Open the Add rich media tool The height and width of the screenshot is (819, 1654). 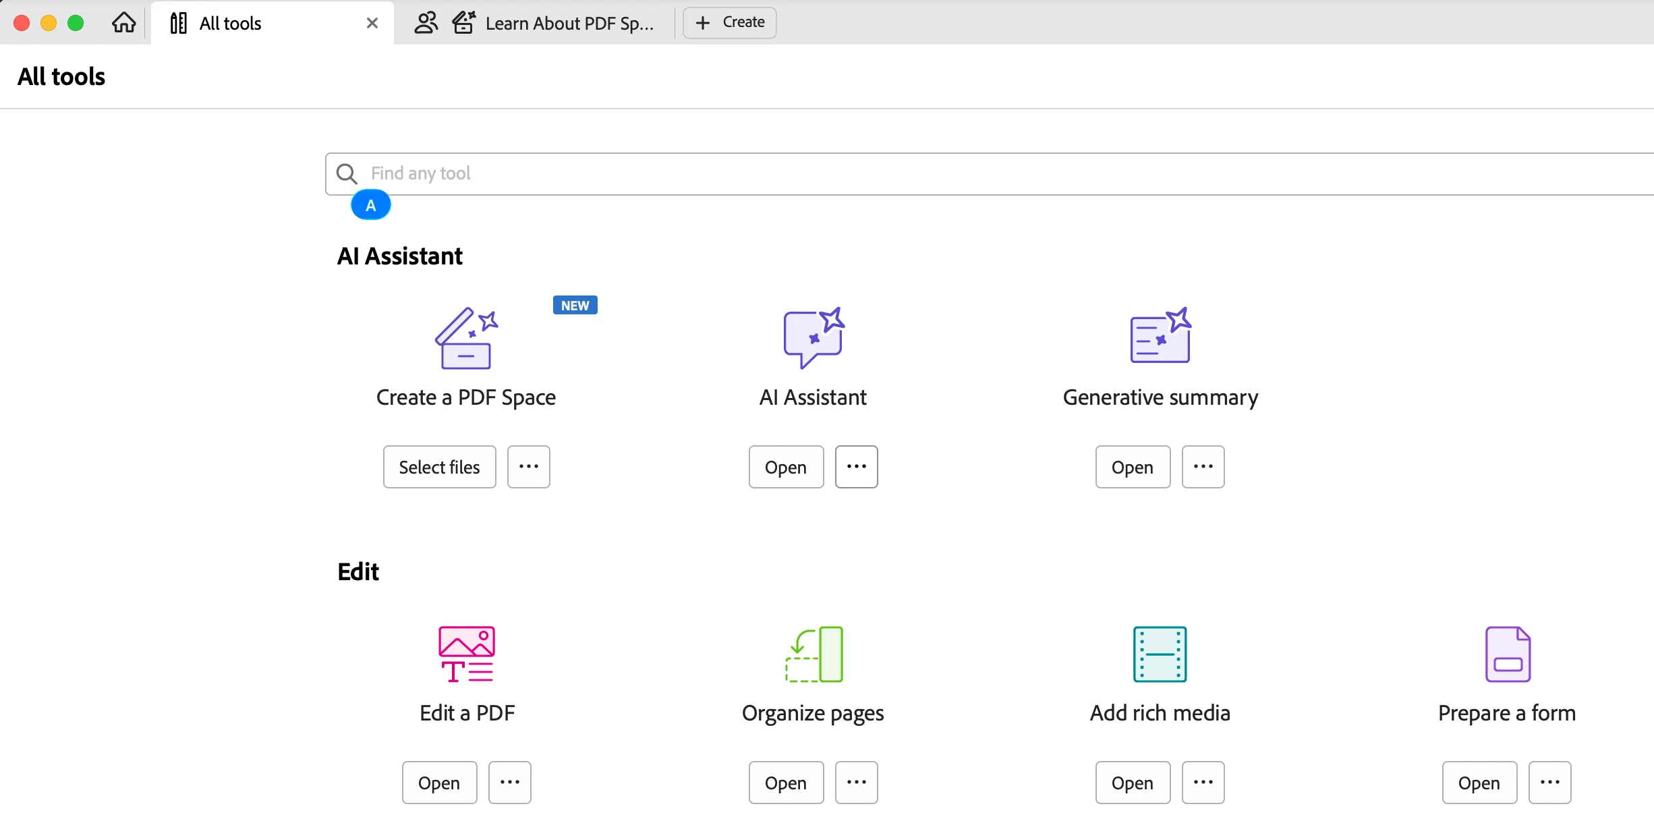(x=1133, y=783)
